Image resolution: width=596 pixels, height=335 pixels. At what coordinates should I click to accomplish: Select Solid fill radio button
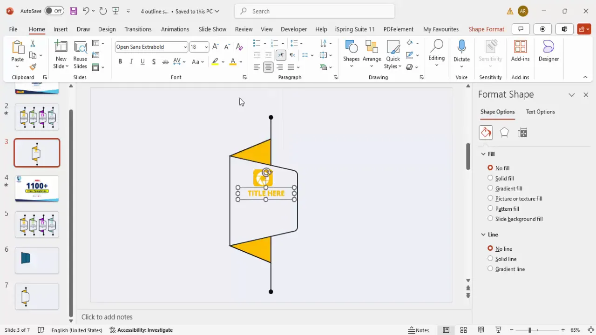click(x=490, y=178)
